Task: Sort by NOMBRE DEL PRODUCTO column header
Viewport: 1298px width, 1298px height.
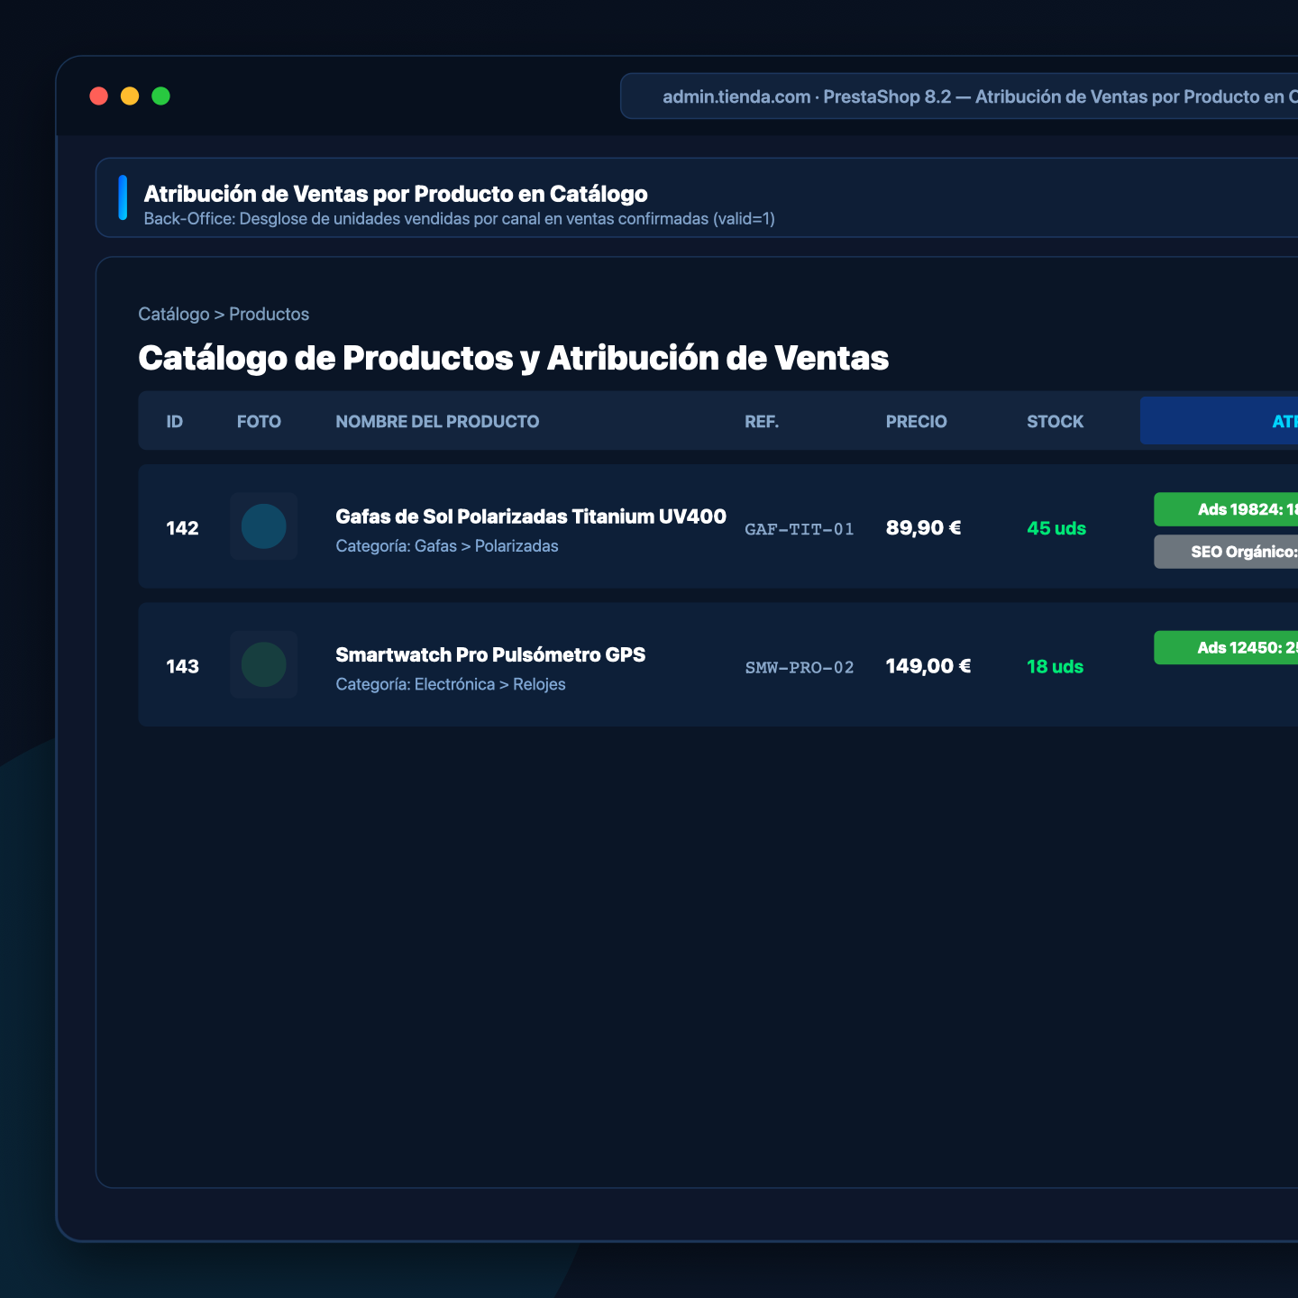Action: pyautogui.click(x=437, y=421)
